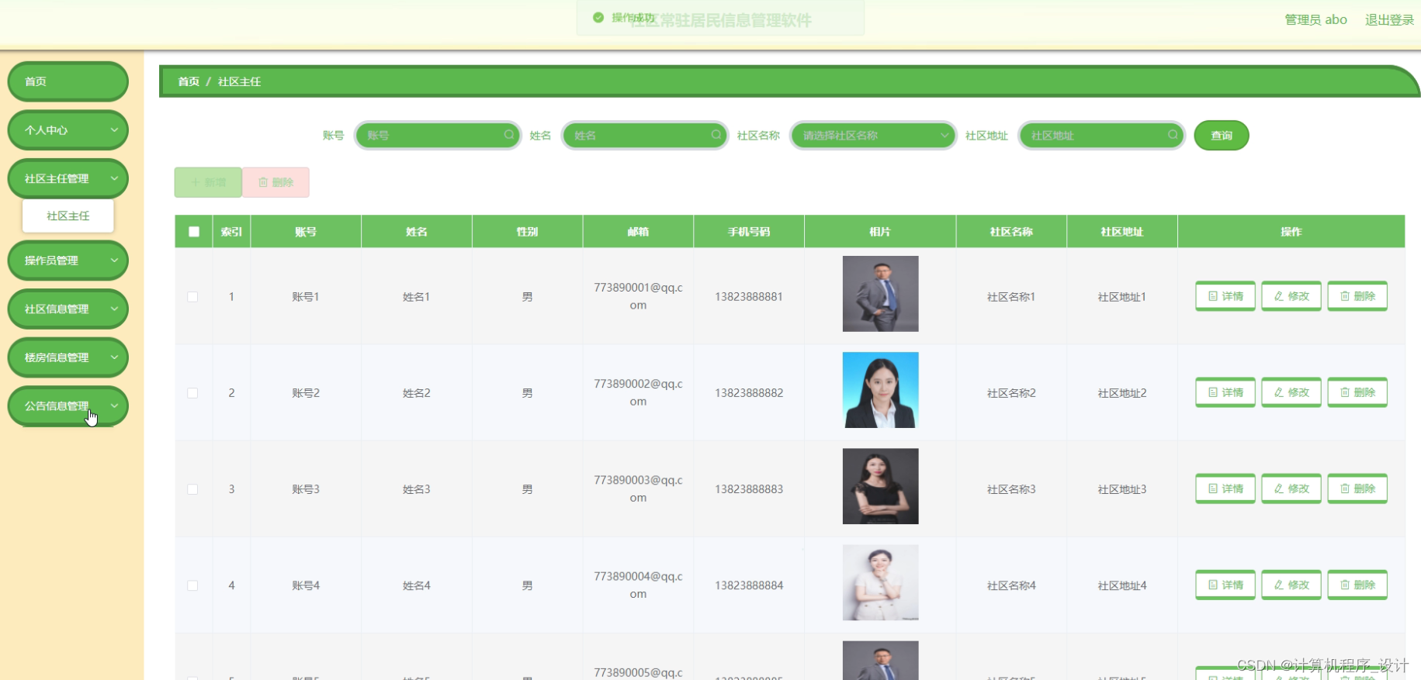Open 详情 for row 账号2

(x=1225, y=392)
